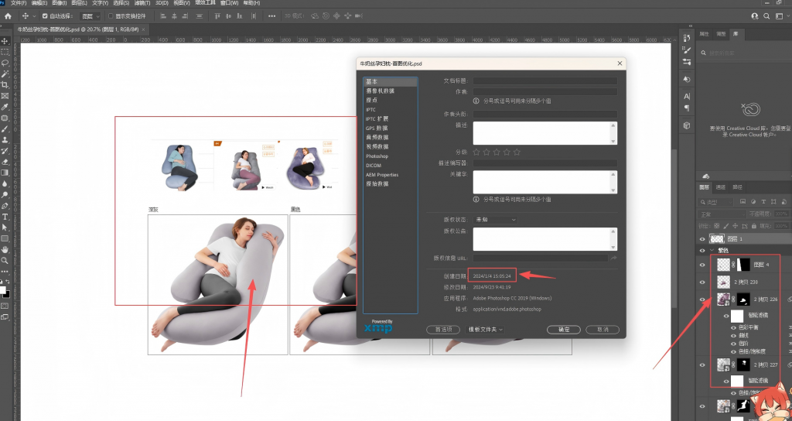
Task: Toggle visibility of layer 2 拷贝 230
Action: point(702,282)
